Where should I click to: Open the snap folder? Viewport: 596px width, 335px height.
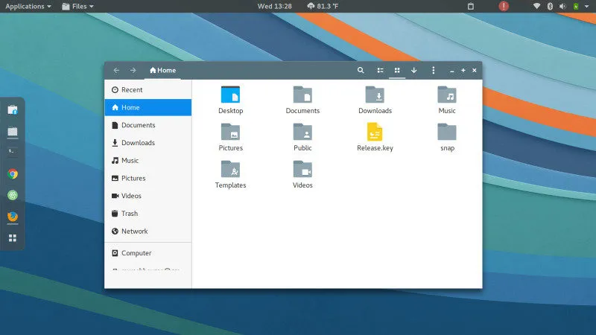pyautogui.click(x=447, y=133)
